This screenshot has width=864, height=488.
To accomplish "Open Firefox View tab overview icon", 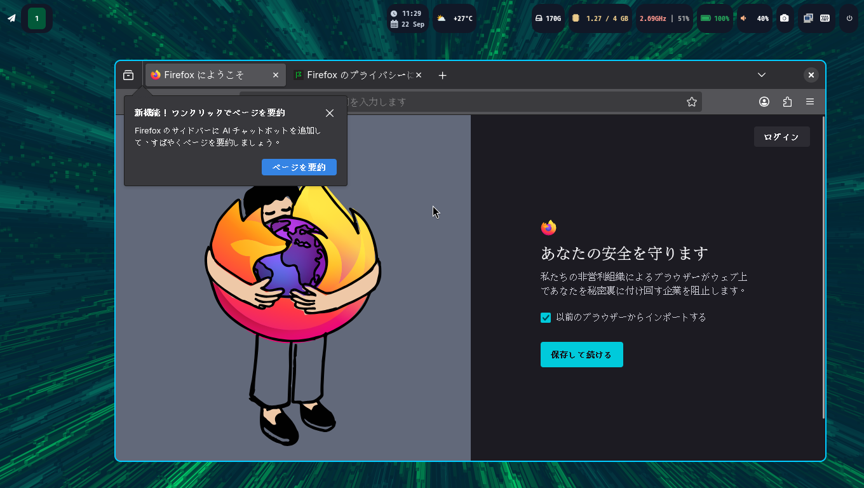I will click(x=128, y=75).
